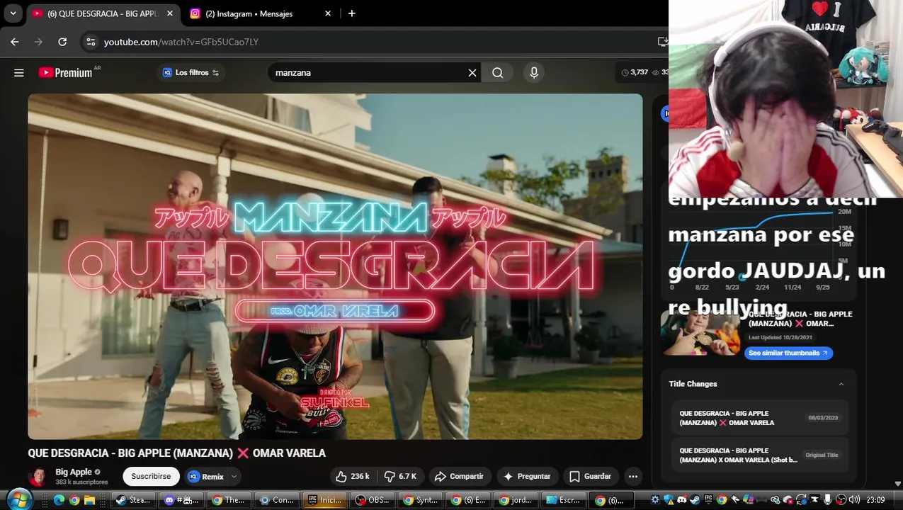Go back with the browser back arrow
The height and width of the screenshot is (510, 903).
[x=15, y=42]
